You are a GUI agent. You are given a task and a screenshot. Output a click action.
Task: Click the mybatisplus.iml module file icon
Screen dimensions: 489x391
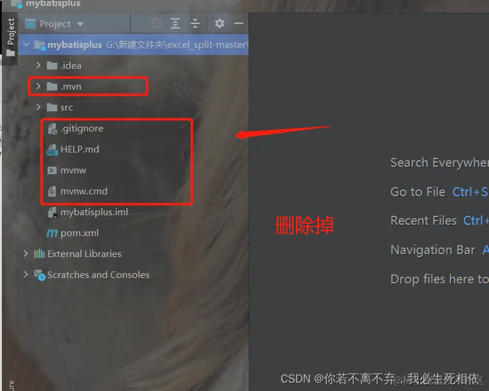coord(53,212)
